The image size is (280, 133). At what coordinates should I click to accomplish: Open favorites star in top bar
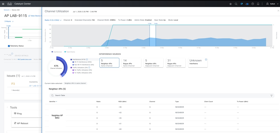pyautogui.click(x=231, y=4)
